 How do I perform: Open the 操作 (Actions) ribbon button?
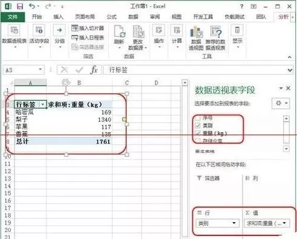158,37
